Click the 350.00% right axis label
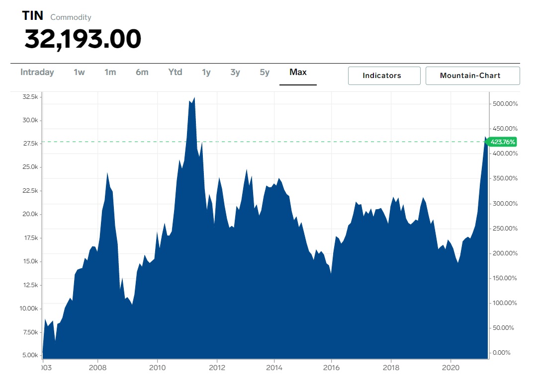 505,178
